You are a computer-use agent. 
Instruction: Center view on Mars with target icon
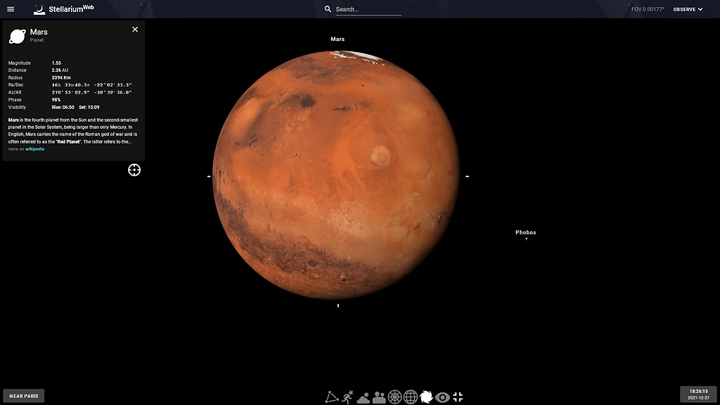click(134, 169)
